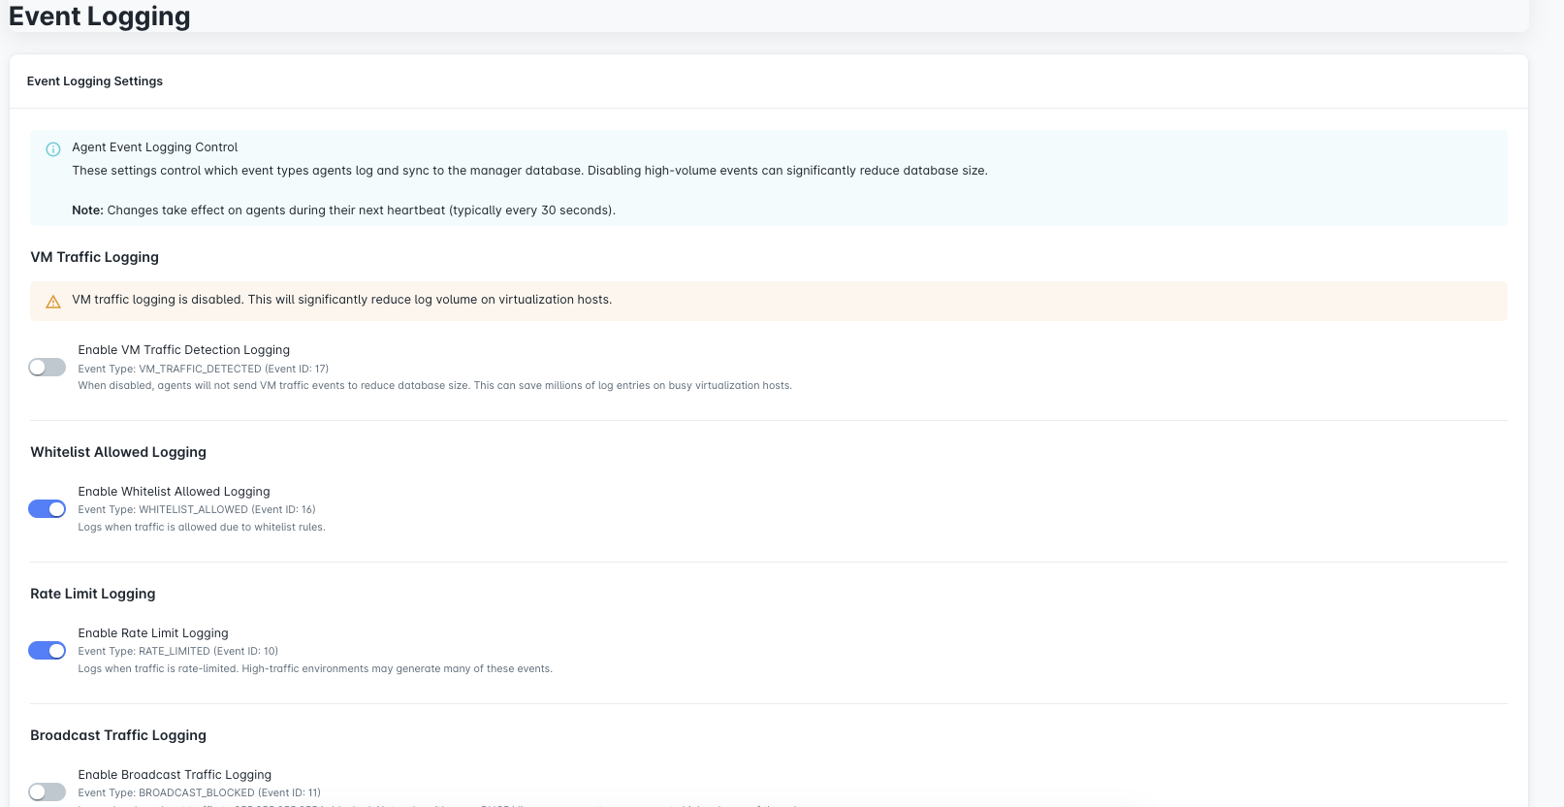
Task: Click the info icon in the blue notice
Action: click(x=53, y=149)
